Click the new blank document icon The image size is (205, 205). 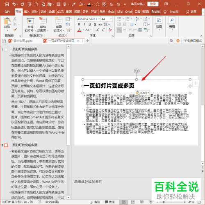36,4
